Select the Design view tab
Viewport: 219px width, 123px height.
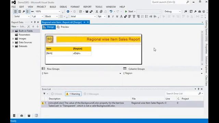click(49, 27)
